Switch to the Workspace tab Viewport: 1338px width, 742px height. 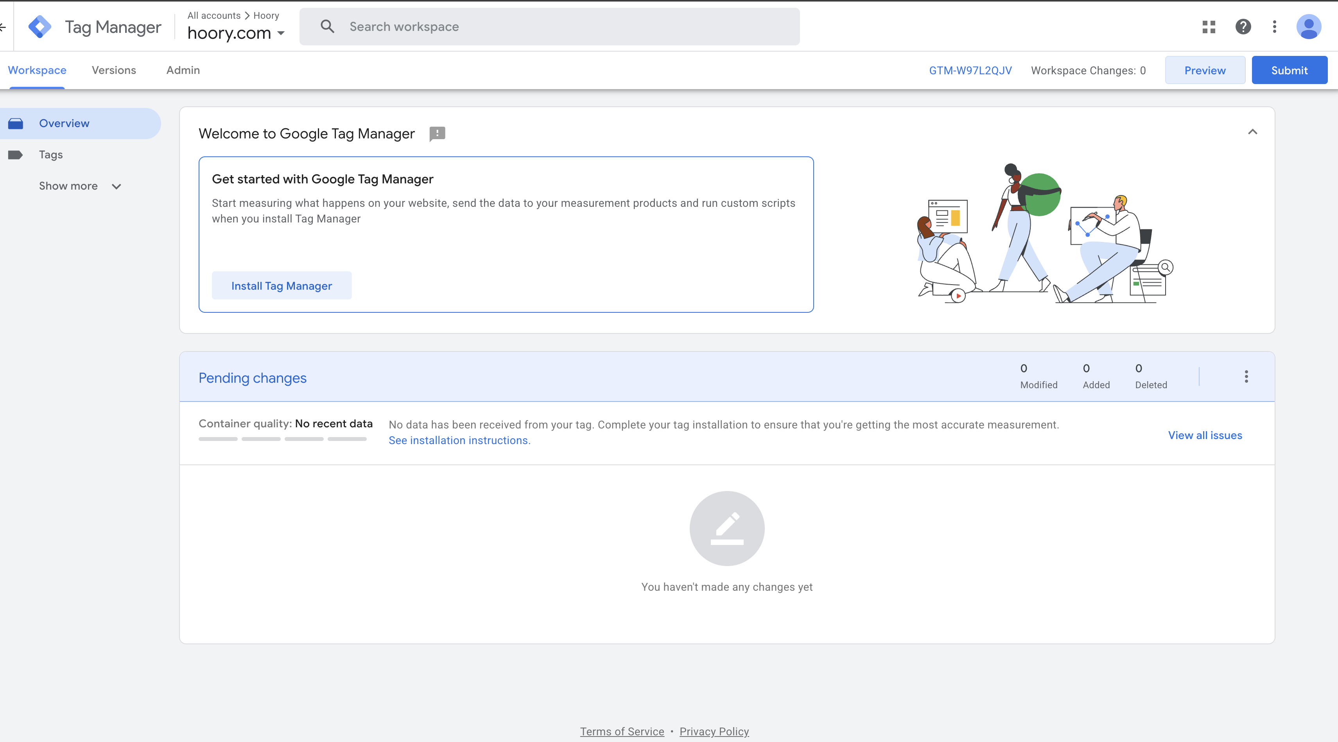pyautogui.click(x=37, y=70)
